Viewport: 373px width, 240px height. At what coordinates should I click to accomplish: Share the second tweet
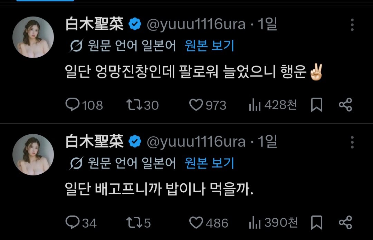[345, 222]
